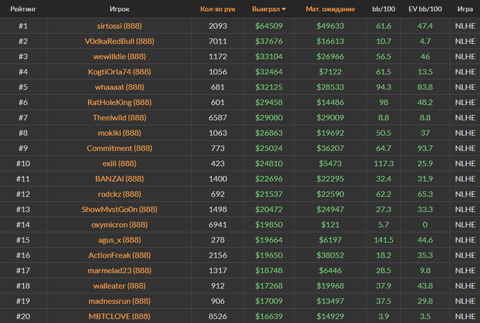Select TheeIwild (888) player link
Screen dimensions: 480x323
pos(119,118)
